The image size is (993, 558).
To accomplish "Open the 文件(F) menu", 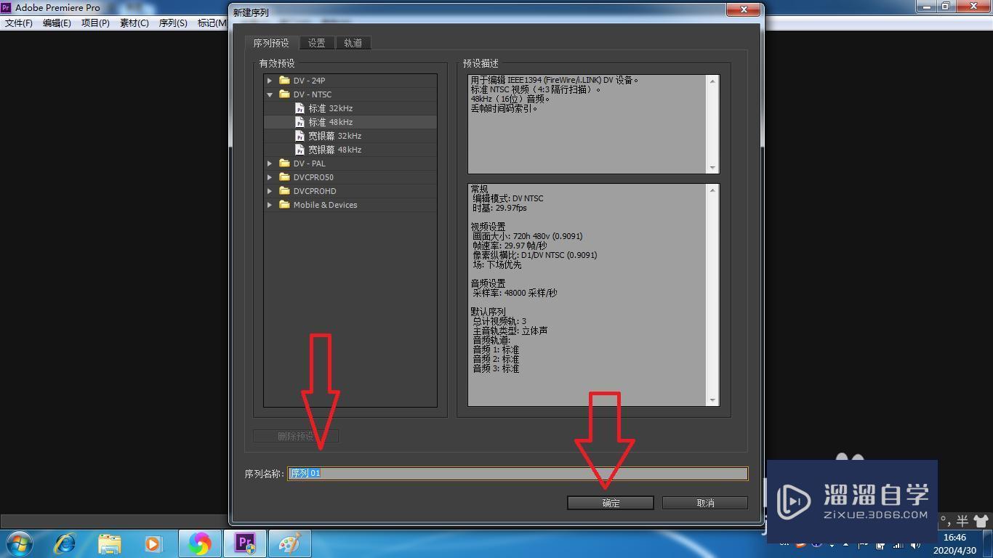I will tap(17, 23).
